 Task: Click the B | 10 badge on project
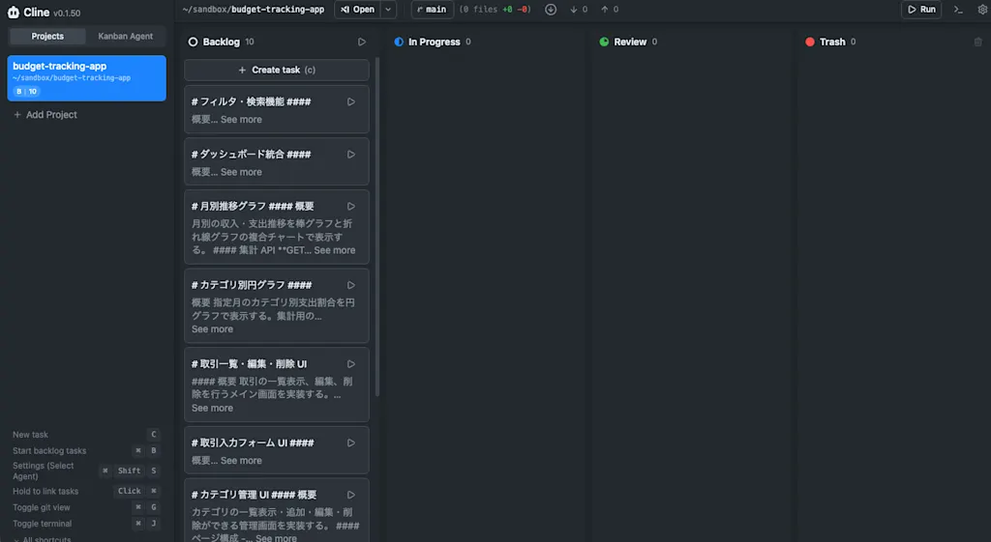pyautogui.click(x=26, y=92)
